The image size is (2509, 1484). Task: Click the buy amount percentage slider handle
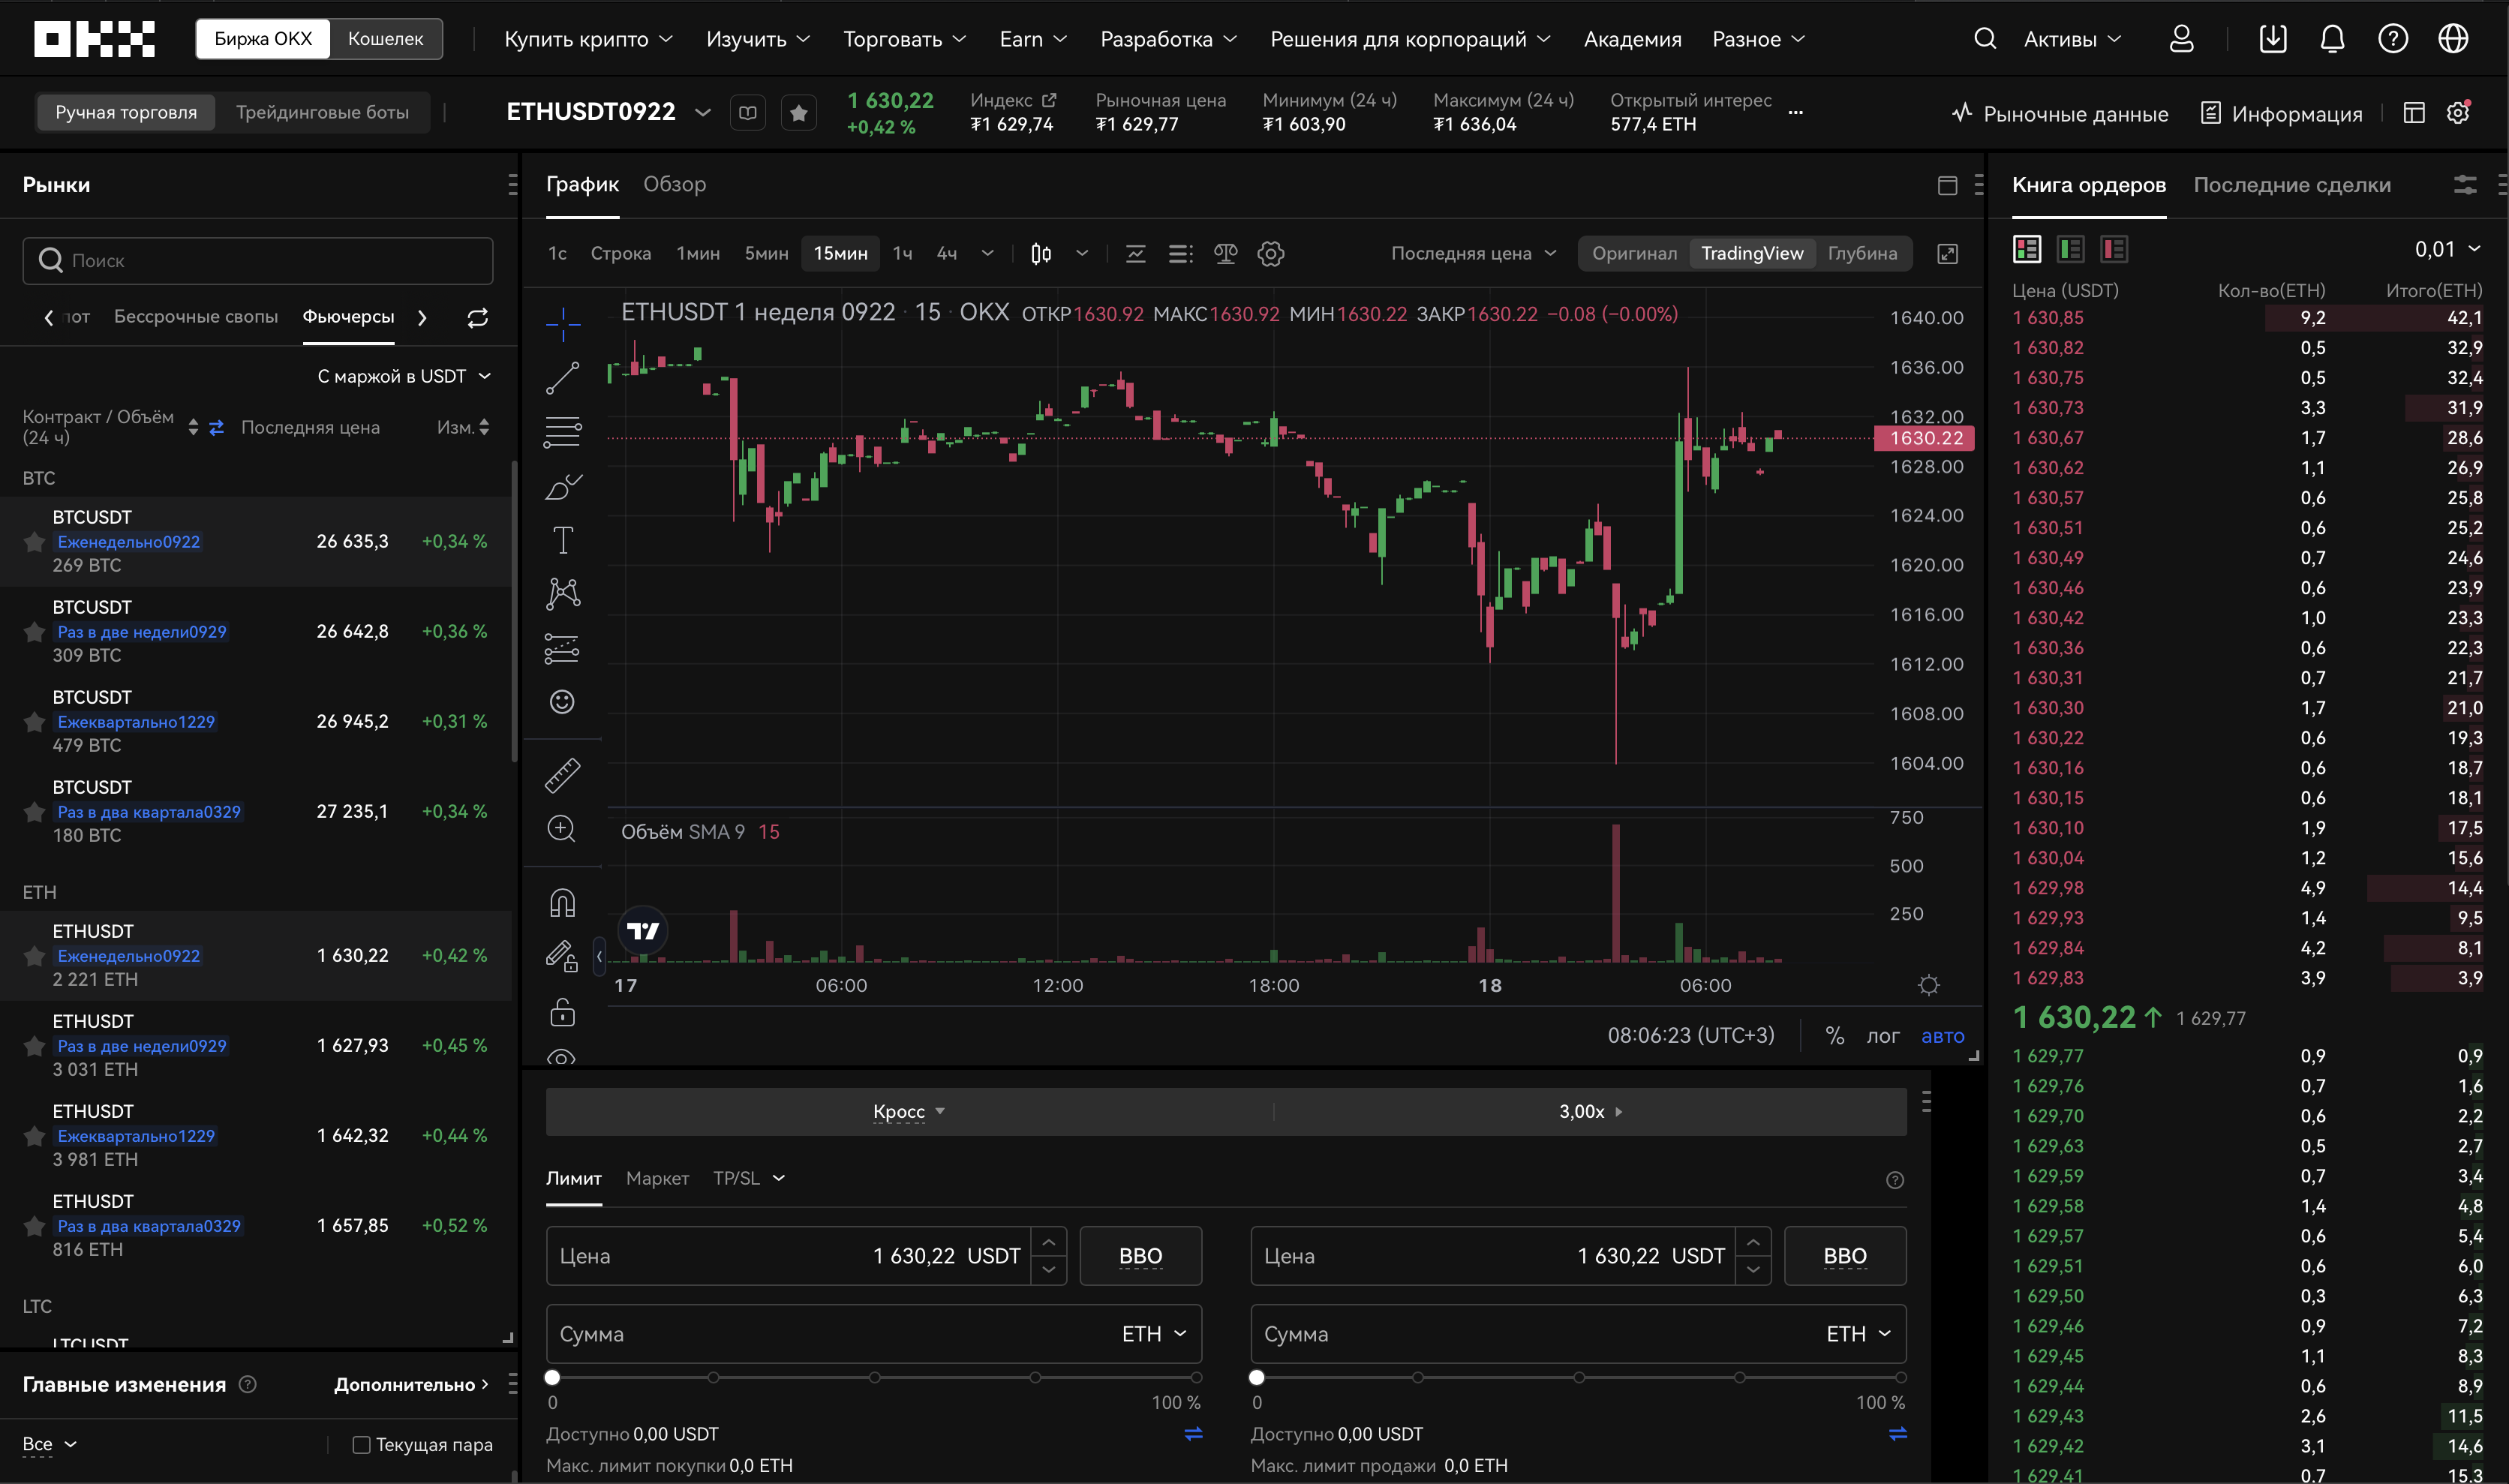coord(553,1378)
